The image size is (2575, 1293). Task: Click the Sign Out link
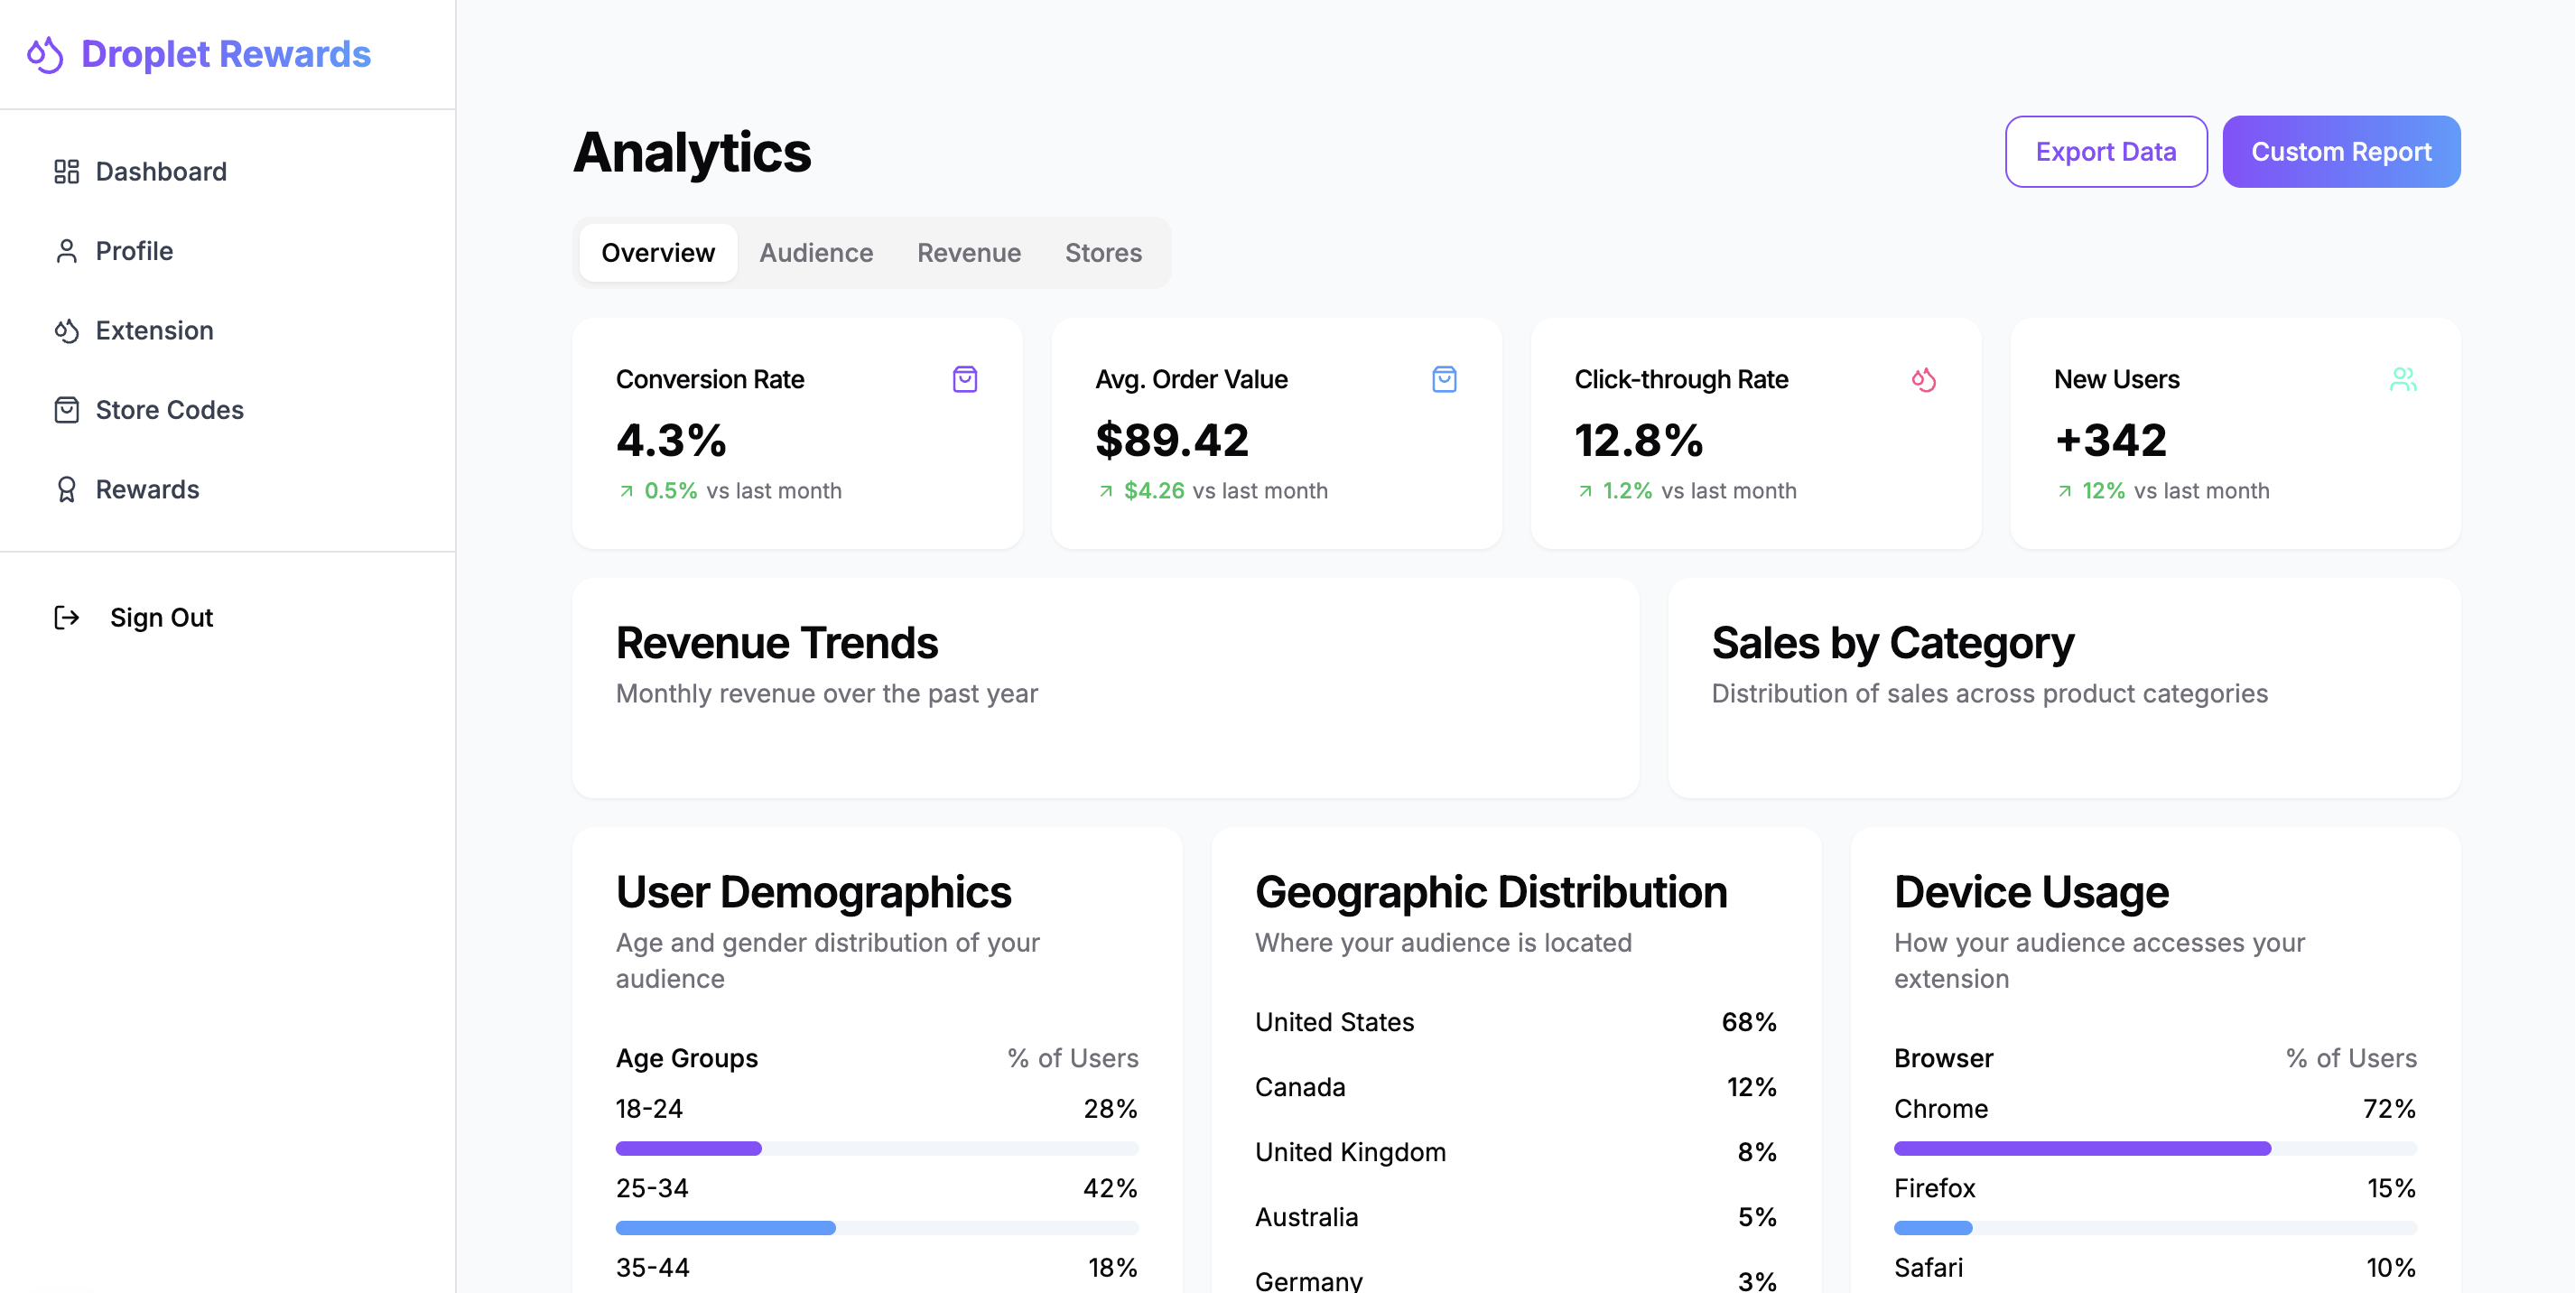[x=161, y=618]
